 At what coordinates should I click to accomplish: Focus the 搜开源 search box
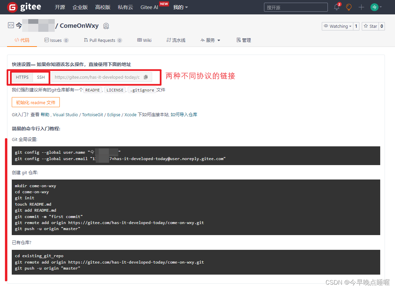296,7
